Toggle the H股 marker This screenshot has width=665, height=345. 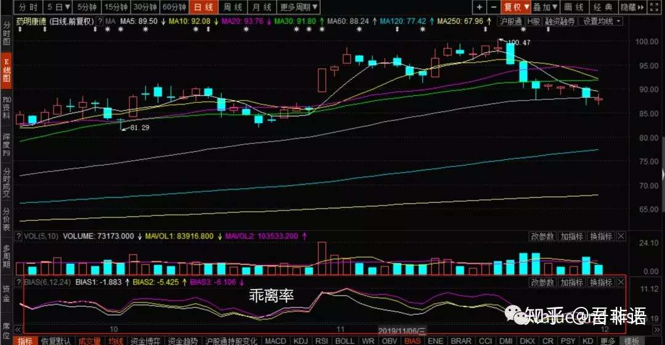tap(534, 21)
